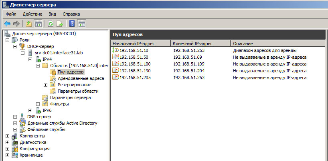Image resolution: width=328 pixels, height=161 pixels.
Task: Click the Область 192.168.51.0 folder icon
Action: click(x=45, y=66)
